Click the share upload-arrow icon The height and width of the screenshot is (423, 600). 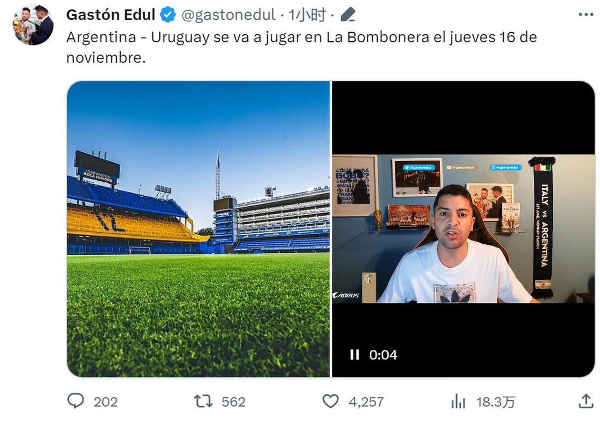point(586,401)
